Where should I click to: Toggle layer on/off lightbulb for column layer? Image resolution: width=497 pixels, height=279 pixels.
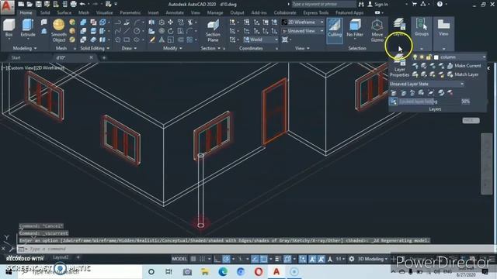[x=415, y=57]
